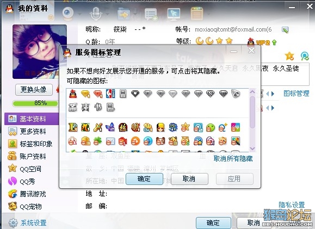Select the red QQ penguin VIP icon
Image resolution: width=315 pixels, height=229 pixels.
73,94
